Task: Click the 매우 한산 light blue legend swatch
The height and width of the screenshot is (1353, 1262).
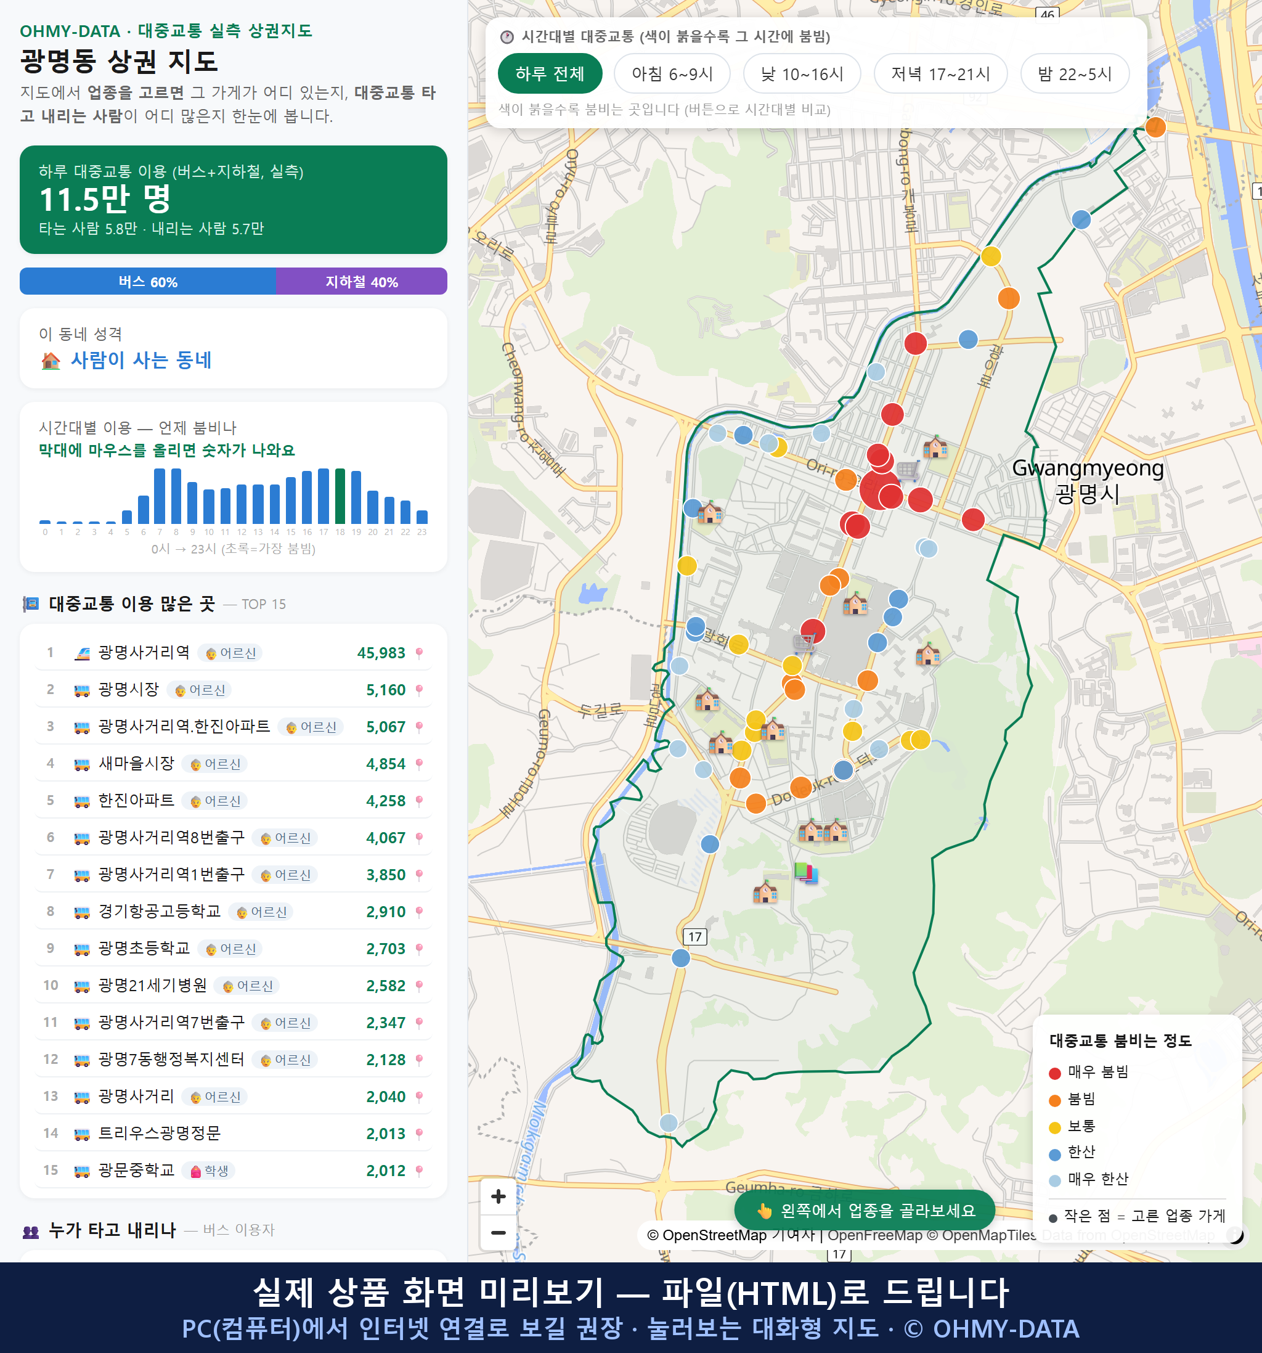Action: click(x=1054, y=1181)
